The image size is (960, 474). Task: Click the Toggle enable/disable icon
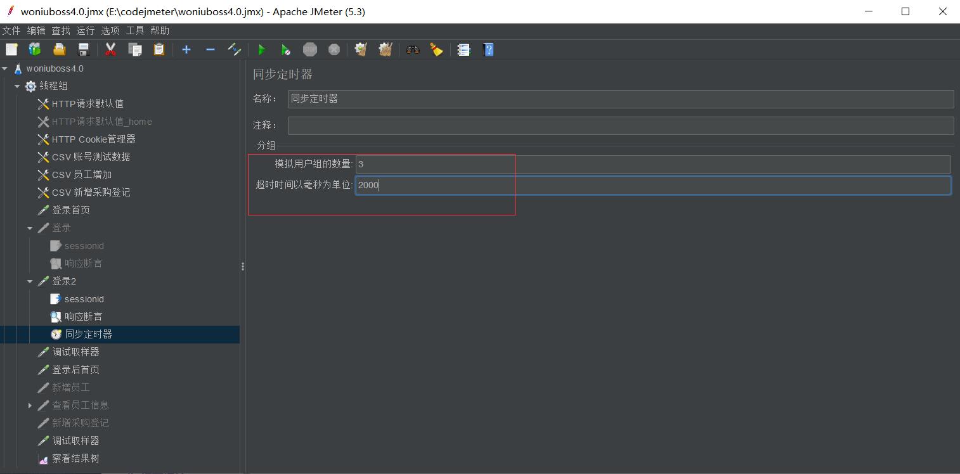[235, 49]
